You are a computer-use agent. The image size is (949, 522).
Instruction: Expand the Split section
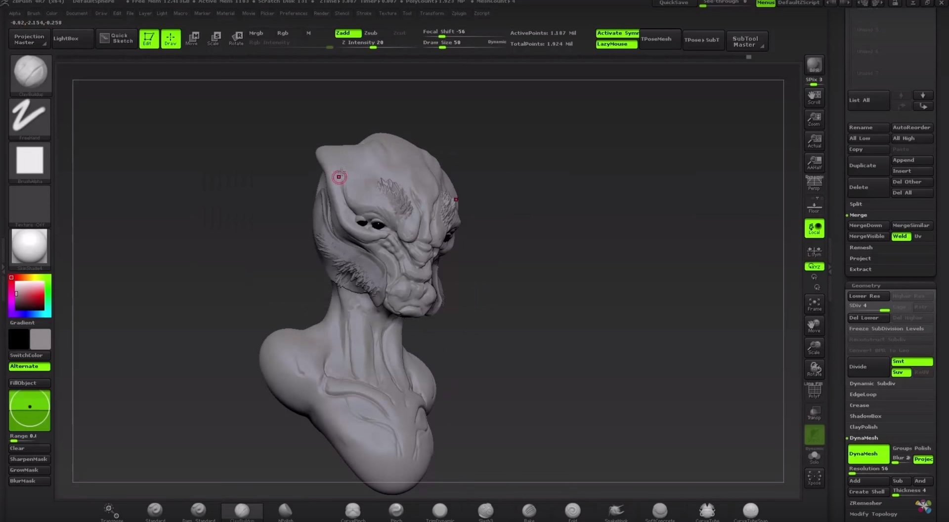856,204
